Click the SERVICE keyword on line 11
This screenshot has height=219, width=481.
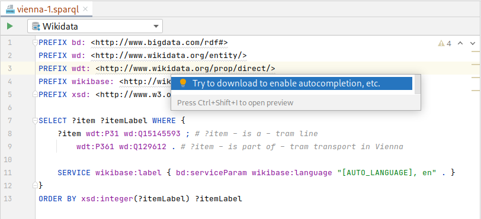point(74,173)
